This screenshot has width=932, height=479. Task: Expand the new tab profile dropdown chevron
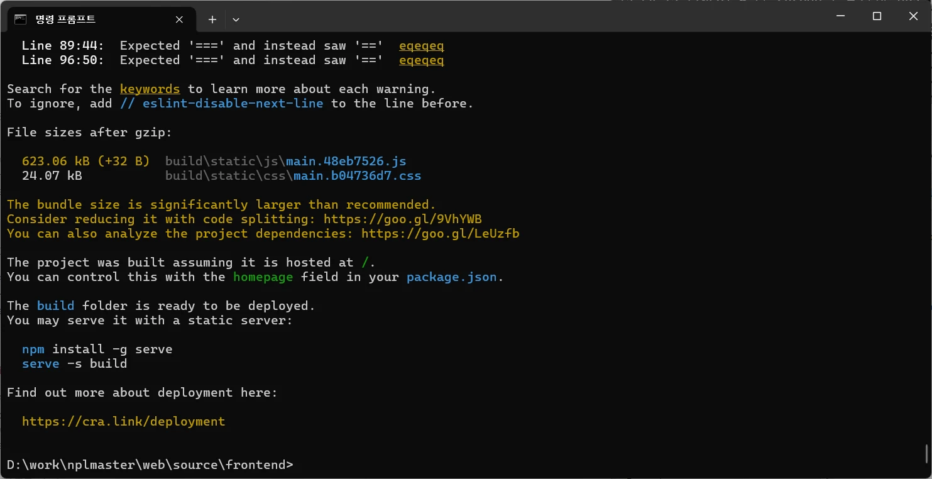coord(236,19)
